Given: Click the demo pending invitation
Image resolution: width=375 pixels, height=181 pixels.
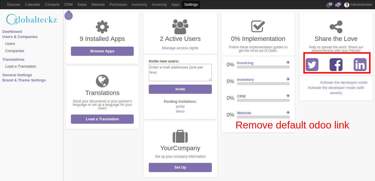Looking at the screenshot, I should pyautogui.click(x=180, y=111).
